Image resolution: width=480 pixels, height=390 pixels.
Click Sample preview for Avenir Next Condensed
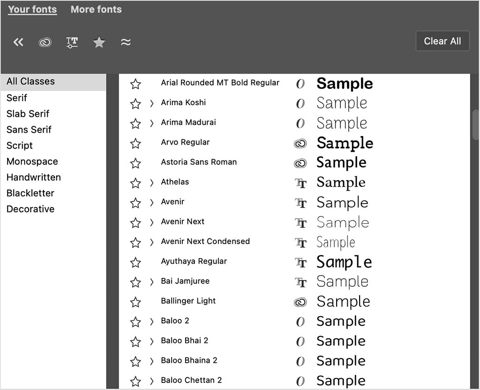(336, 243)
